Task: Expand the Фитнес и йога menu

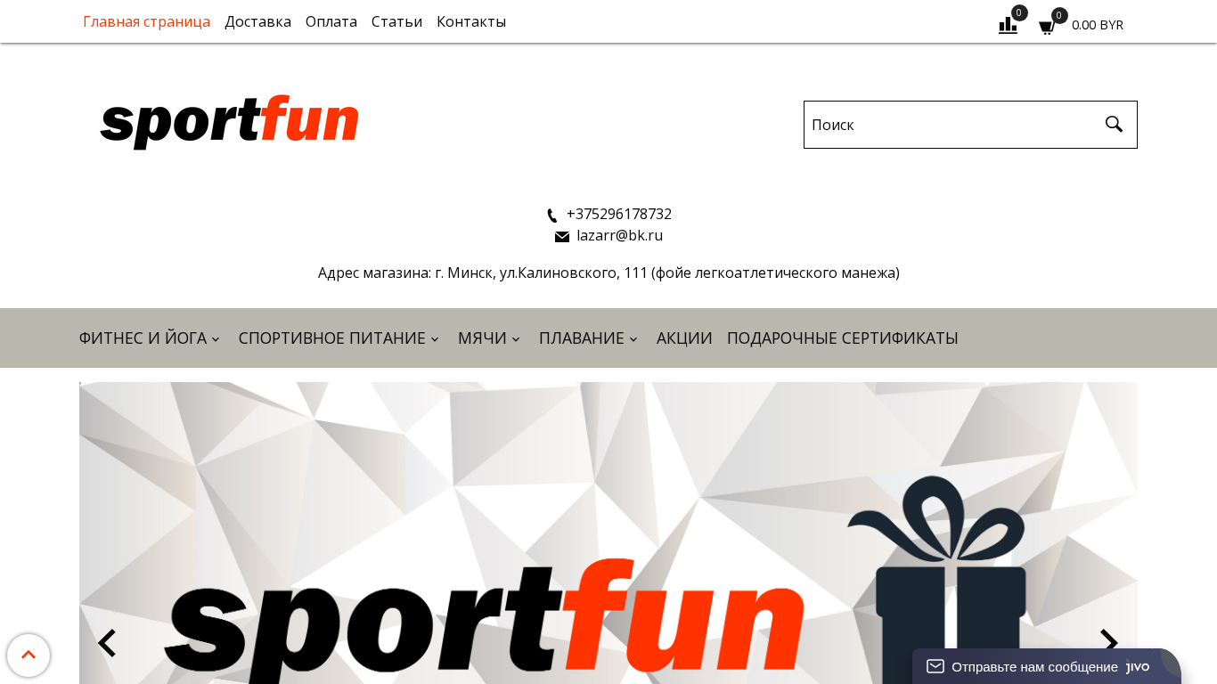Action: pos(149,338)
